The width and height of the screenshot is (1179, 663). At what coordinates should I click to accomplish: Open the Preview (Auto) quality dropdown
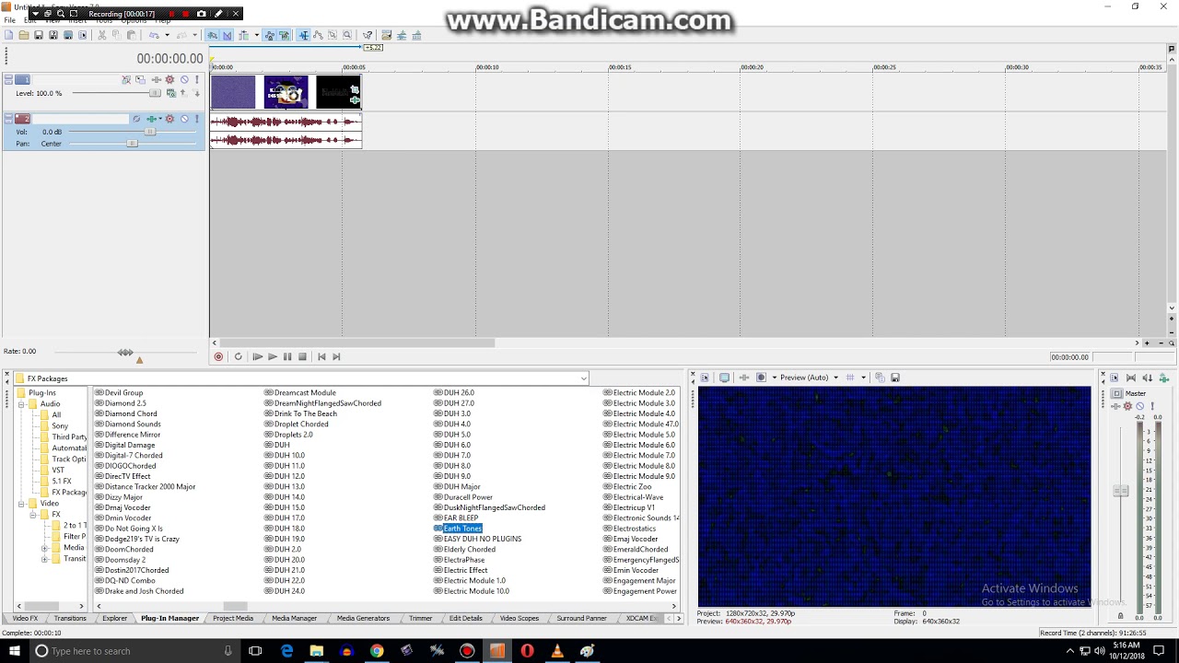(806, 378)
